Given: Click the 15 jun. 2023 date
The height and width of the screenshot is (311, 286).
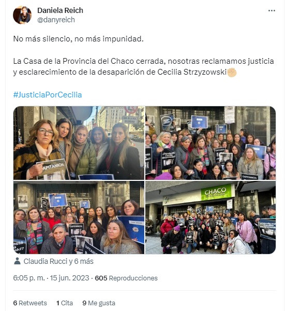Looking at the screenshot, I should (x=69, y=278).
